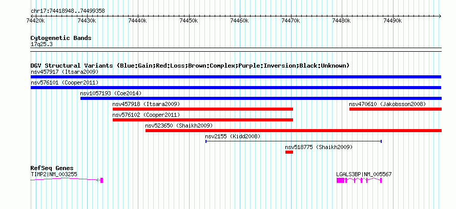Open the nsv576101 (Cooper2011) label
The width and height of the screenshot is (456, 209).
pyautogui.click(x=65, y=82)
